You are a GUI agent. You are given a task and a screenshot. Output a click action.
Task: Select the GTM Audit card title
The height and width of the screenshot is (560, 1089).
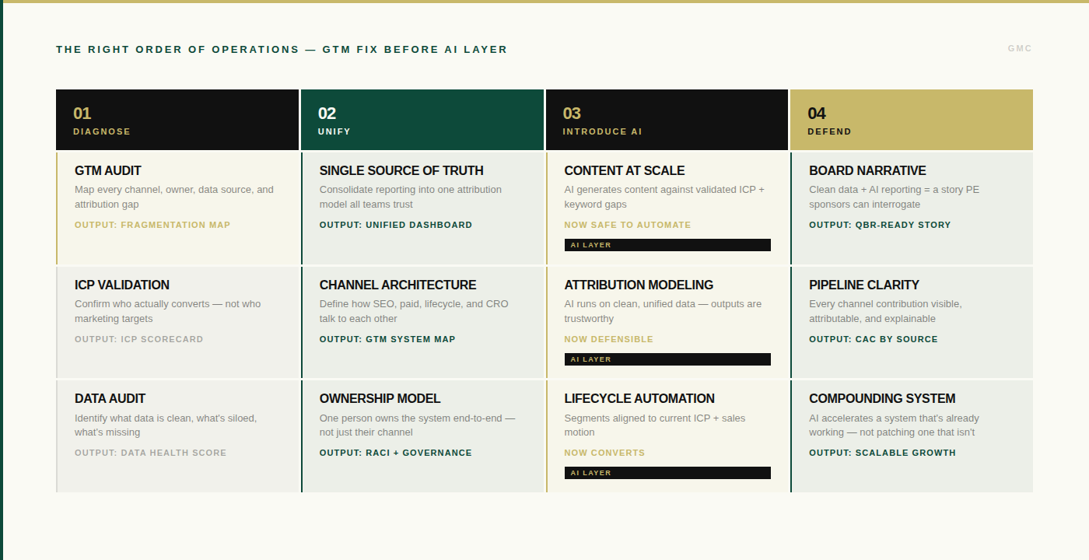click(108, 170)
